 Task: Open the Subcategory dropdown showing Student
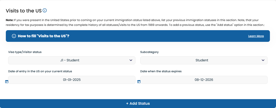(204, 60)
